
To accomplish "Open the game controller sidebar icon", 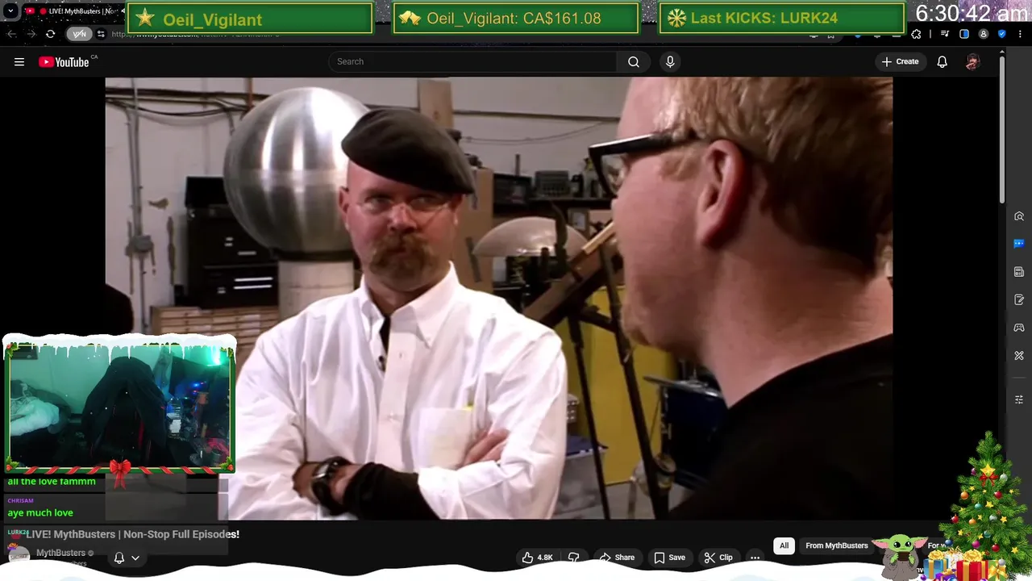I will pyautogui.click(x=1019, y=328).
